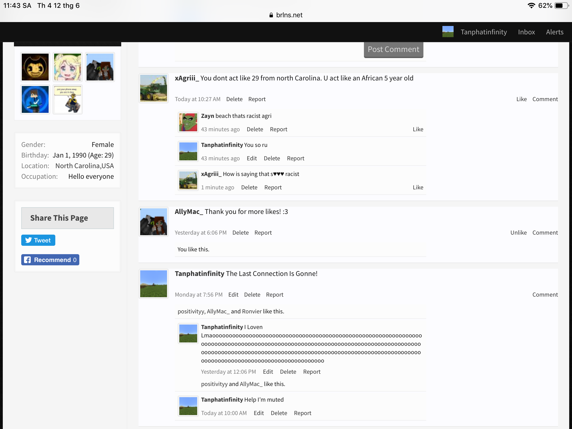
Task: Click xAgriii_ tractor avatar on the top comment
Action: [x=154, y=88]
